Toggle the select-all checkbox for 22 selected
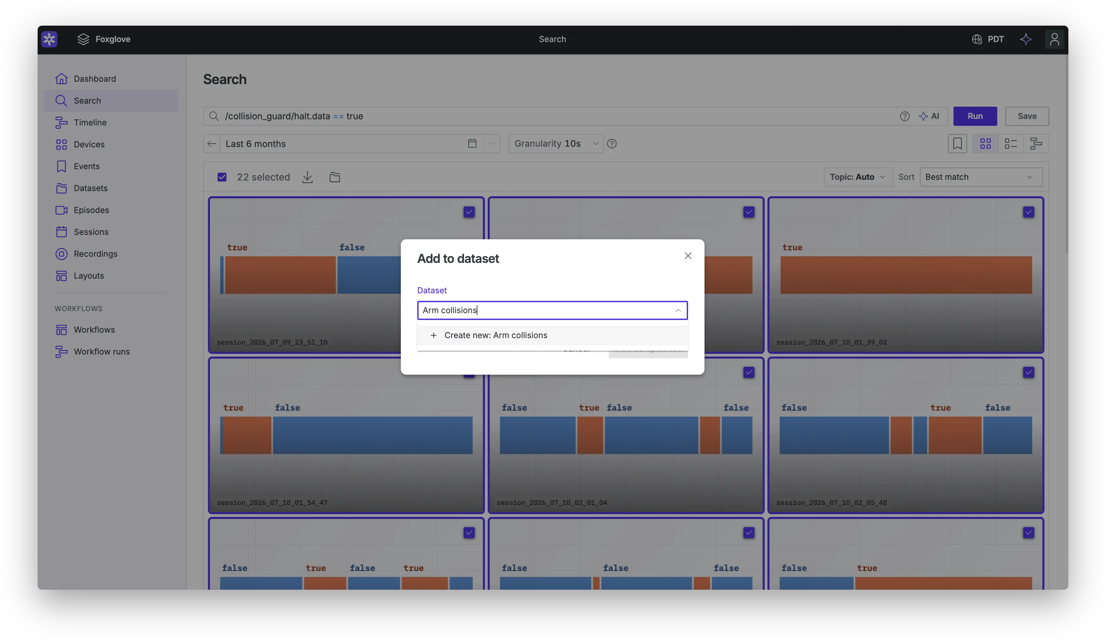This screenshot has width=1106, height=641. 222,177
